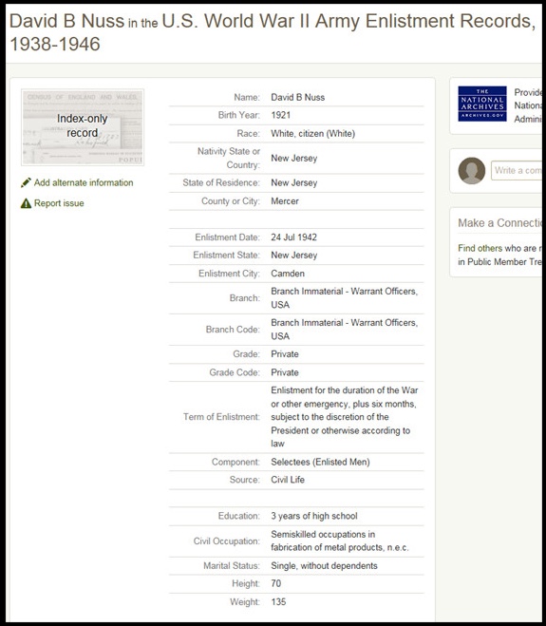This screenshot has height=626, width=546.
Task: Focus the Write a comment field
Action: (x=517, y=170)
